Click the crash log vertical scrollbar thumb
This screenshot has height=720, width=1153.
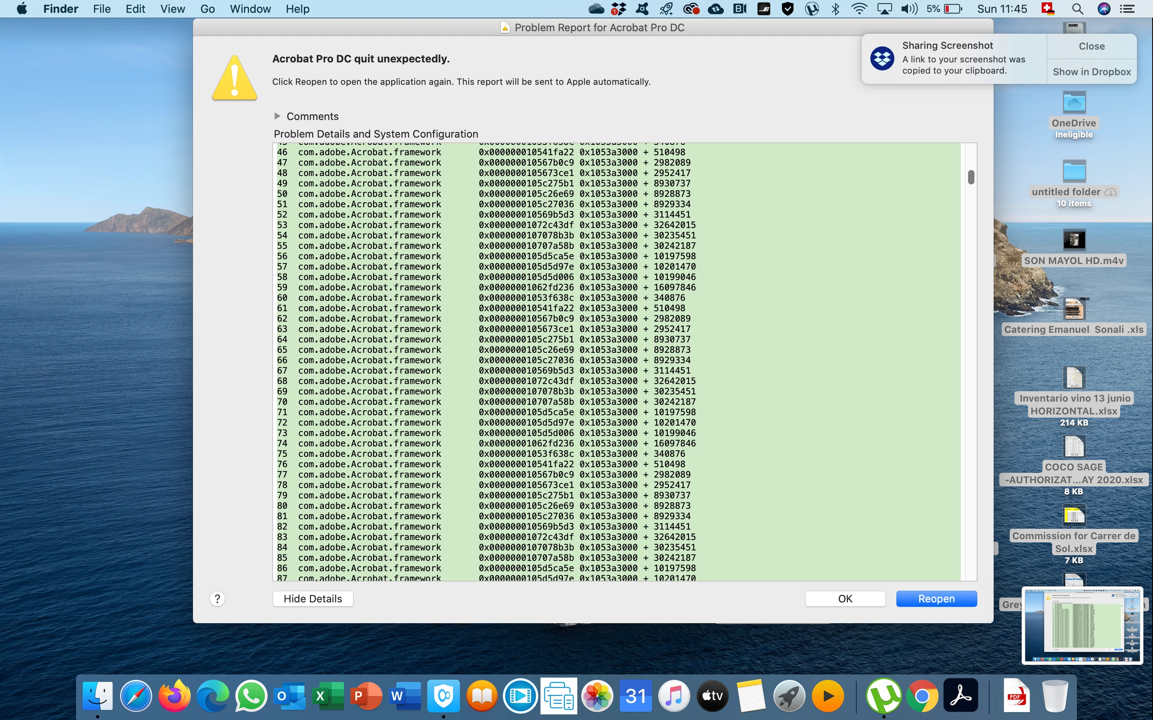click(971, 177)
